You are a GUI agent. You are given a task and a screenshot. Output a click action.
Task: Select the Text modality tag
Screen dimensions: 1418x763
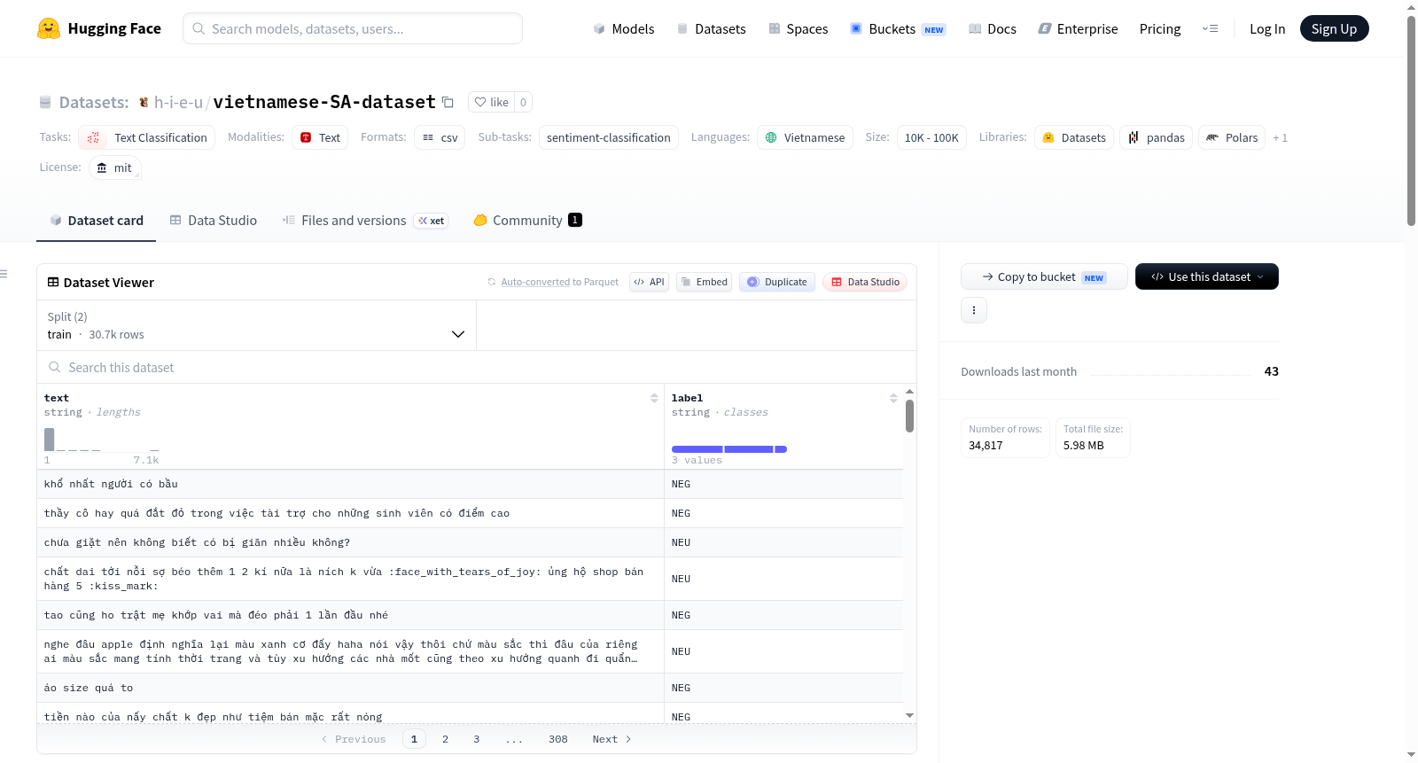(320, 137)
